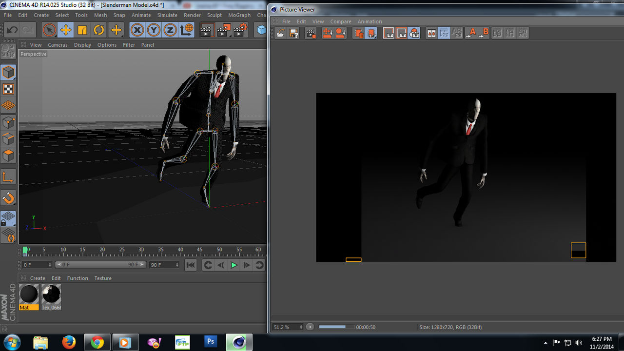Open the Simulate menu
Image resolution: width=624 pixels, height=351 pixels.
167,15
